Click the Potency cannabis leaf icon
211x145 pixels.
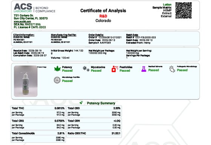click(x=57, y=68)
